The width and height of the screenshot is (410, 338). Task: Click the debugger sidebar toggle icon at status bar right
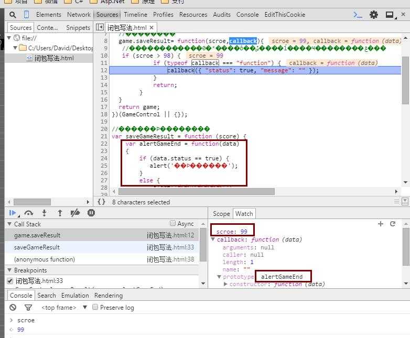coord(405,201)
